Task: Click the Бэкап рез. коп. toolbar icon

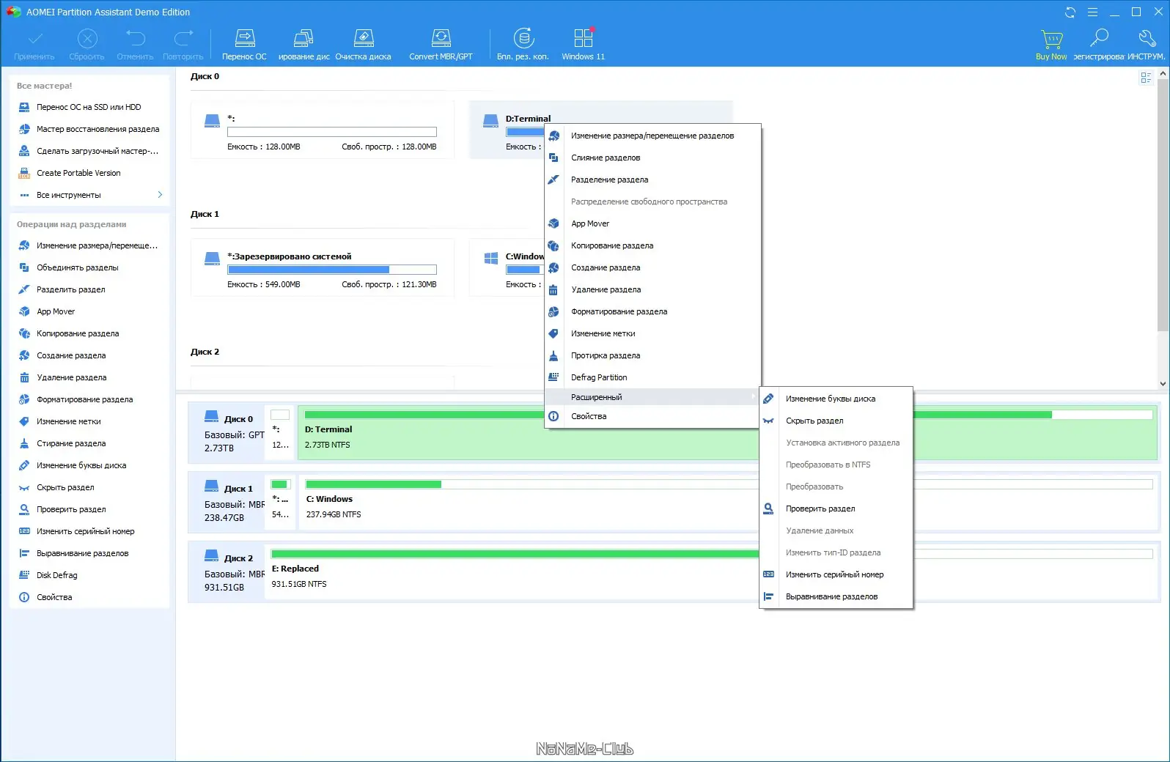Action: [523, 38]
